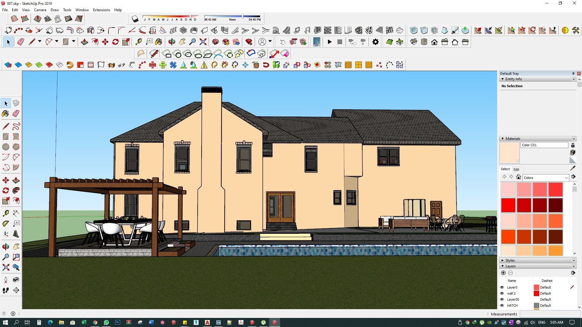This screenshot has width=582, height=327.
Task: Select the Paint Bucket tool in left toolbar
Action: click(5, 114)
